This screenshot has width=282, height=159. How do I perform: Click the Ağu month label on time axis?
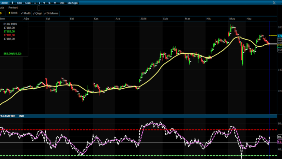point(26,19)
